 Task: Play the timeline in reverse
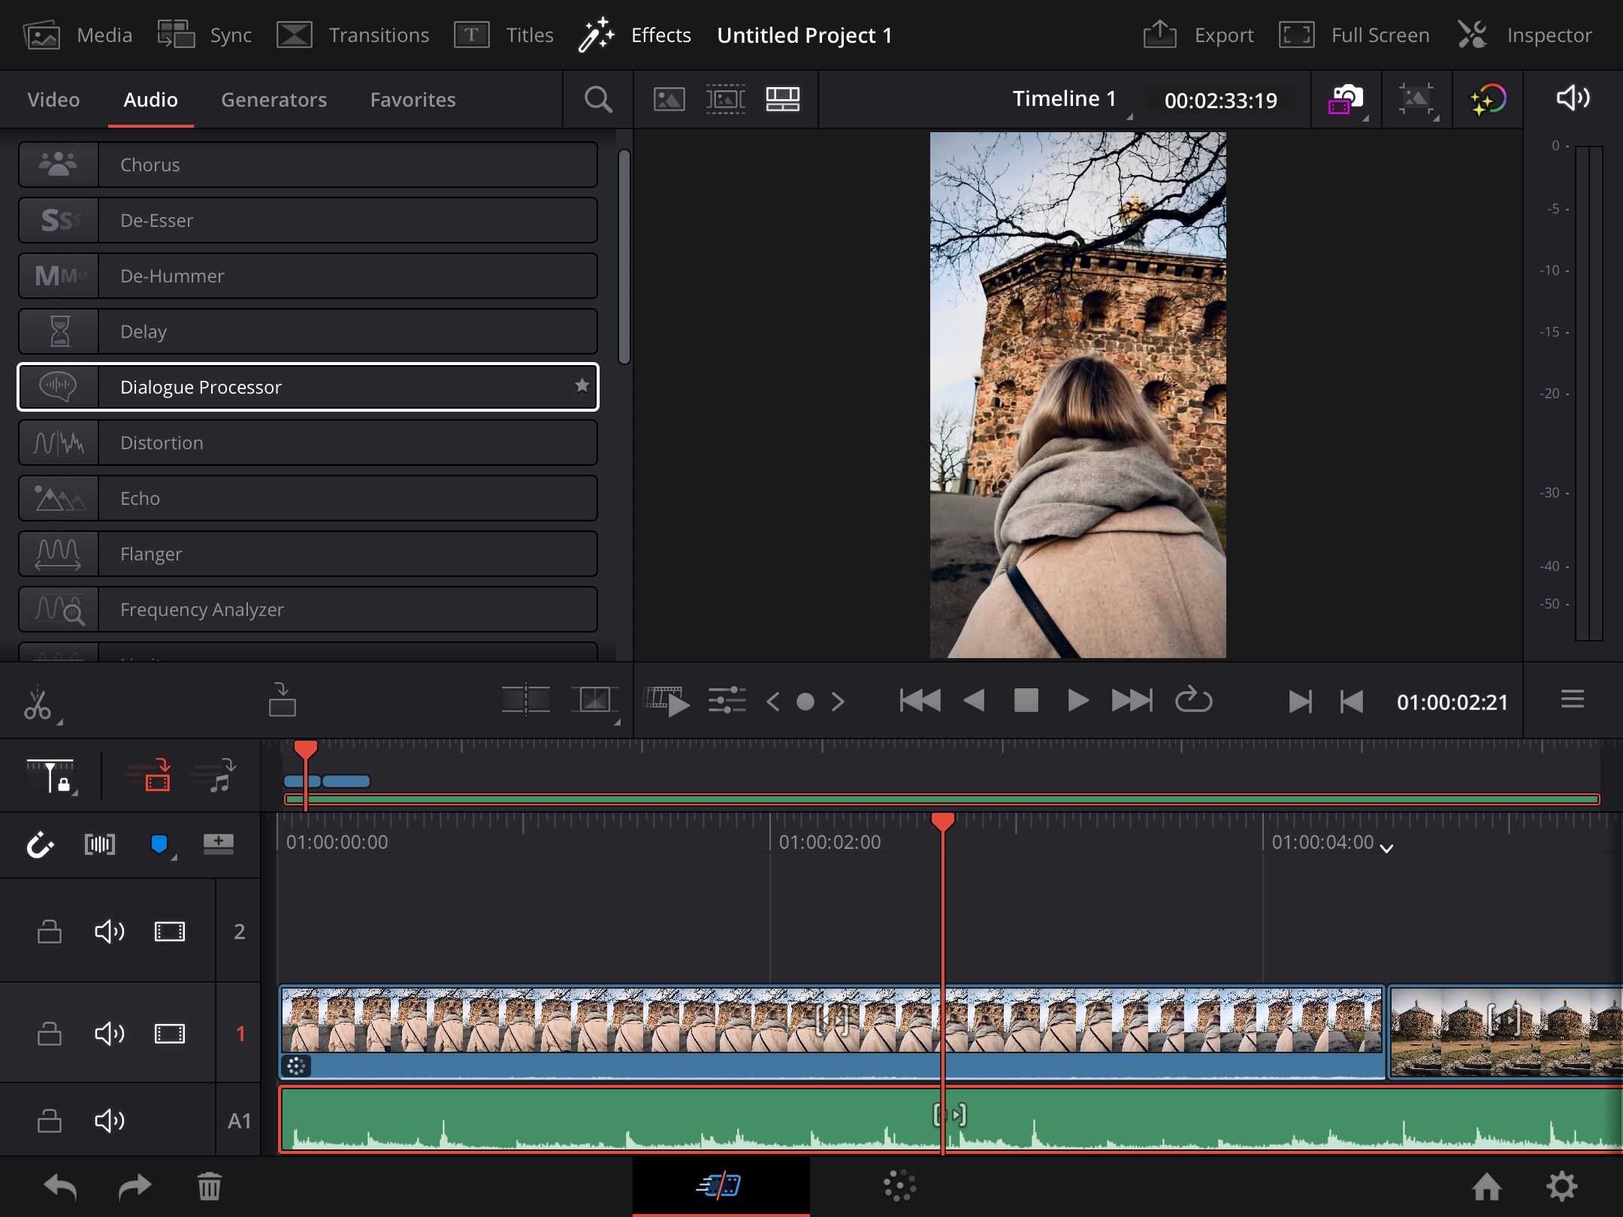coord(974,701)
